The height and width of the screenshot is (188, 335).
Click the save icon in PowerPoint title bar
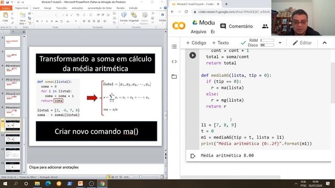(x=7, y=2)
